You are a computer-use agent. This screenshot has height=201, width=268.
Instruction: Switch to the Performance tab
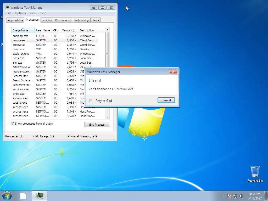tap(63, 20)
